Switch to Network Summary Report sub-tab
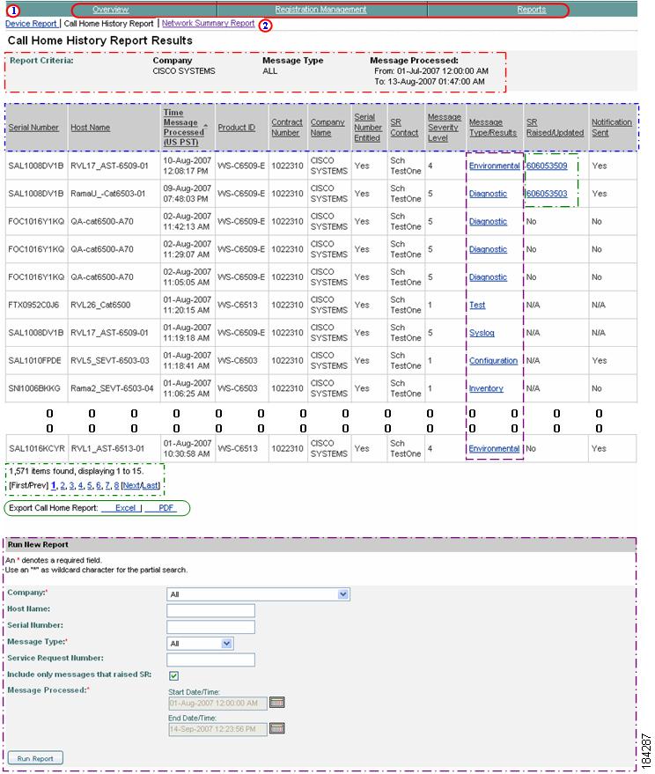Screen dimensions: 655x774 tap(209, 23)
